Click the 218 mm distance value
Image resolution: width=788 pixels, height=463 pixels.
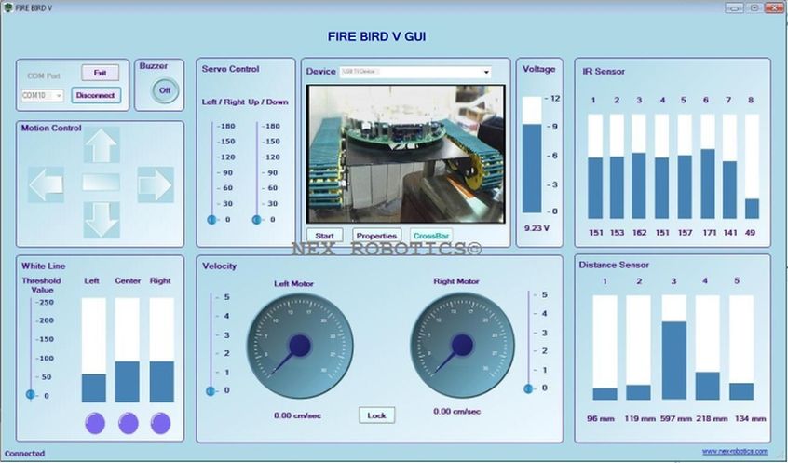[x=712, y=418]
